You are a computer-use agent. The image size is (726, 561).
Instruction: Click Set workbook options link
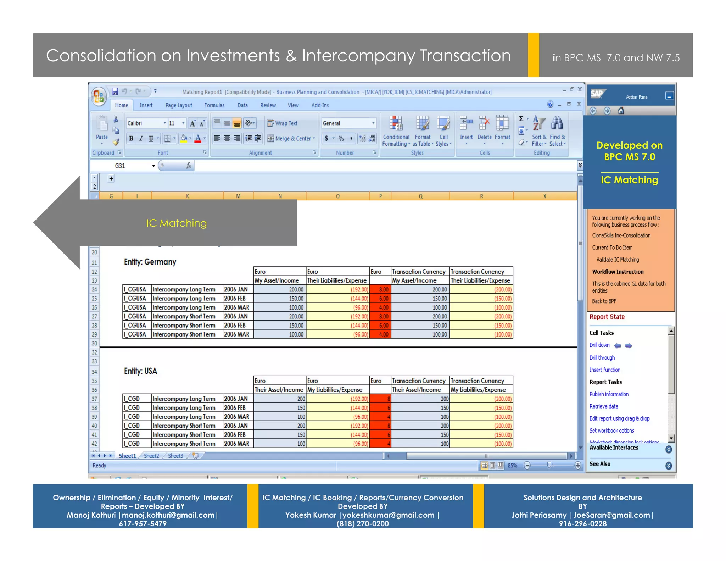tap(611, 431)
